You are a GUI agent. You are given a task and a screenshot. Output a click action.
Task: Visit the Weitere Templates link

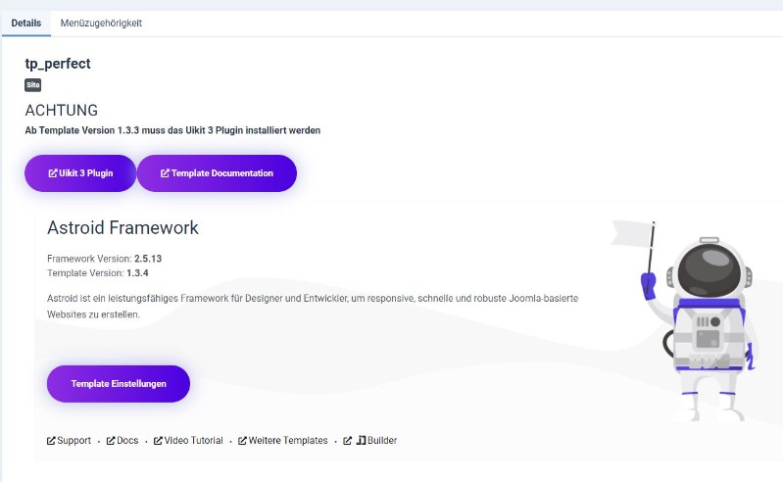pyautogui.click(x=282, y=441)
